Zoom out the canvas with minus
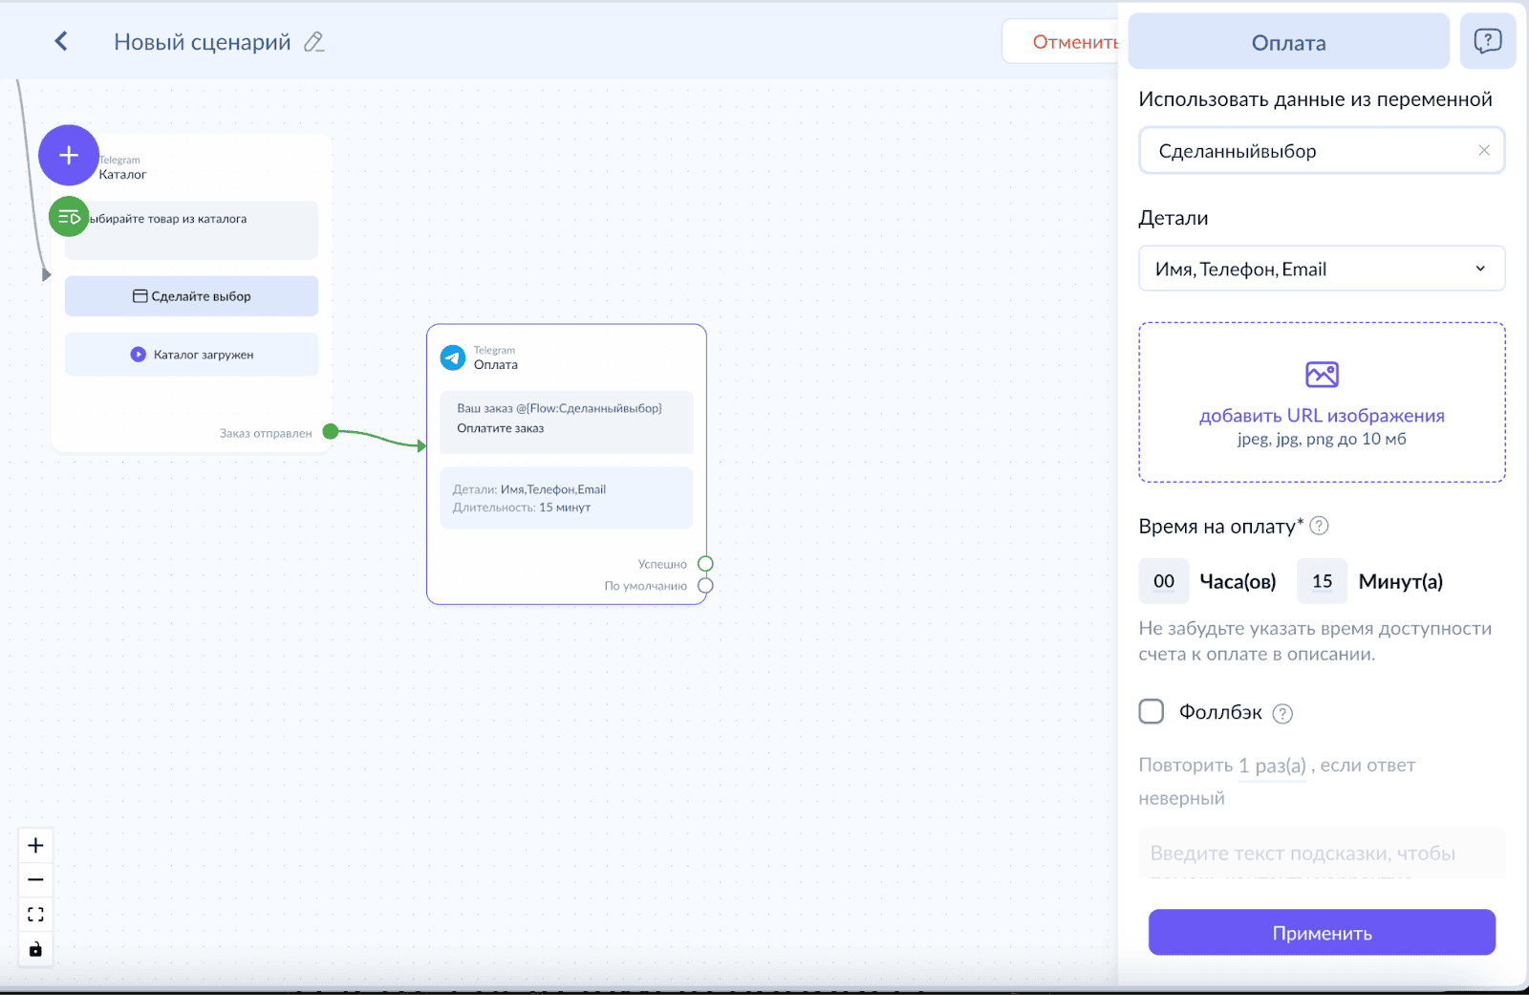This screenshot has height=995, width=1529. point(35,879)
